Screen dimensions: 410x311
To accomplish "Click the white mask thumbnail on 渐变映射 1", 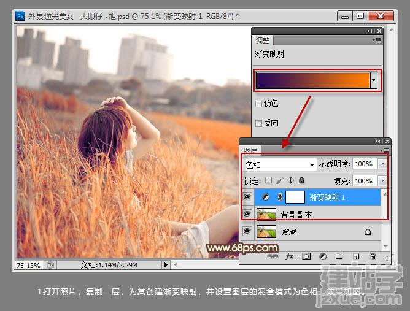I will [295, 197].
